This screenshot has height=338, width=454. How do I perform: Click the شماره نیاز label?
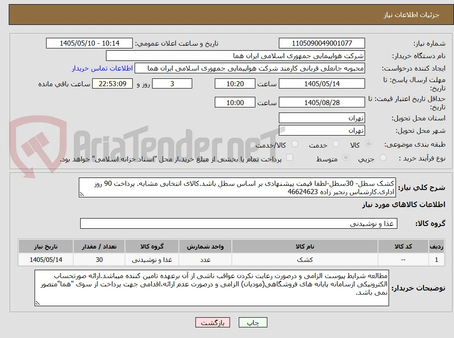(x=430, y=43)
